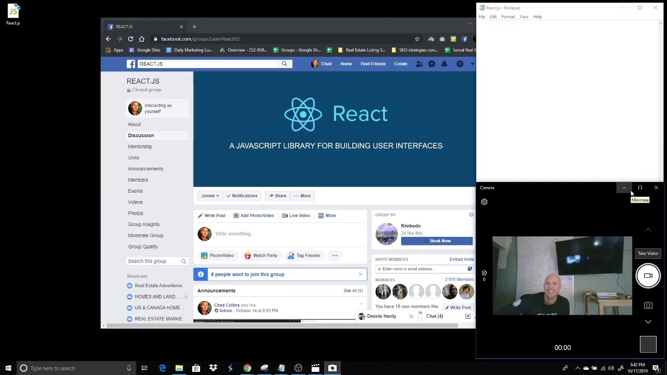Open Dropbox icon on the taskbar

coord(213,368)
